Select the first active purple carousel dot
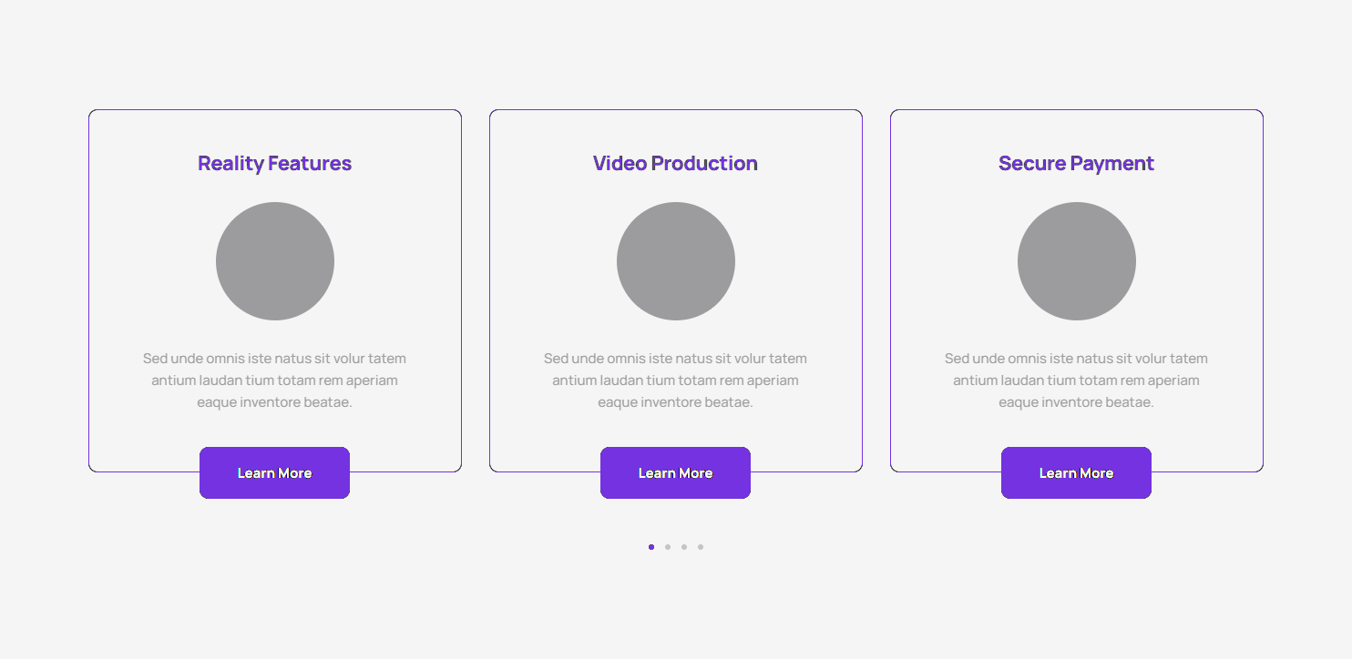This screenshot has width=1352, height=659. point(651,547)
